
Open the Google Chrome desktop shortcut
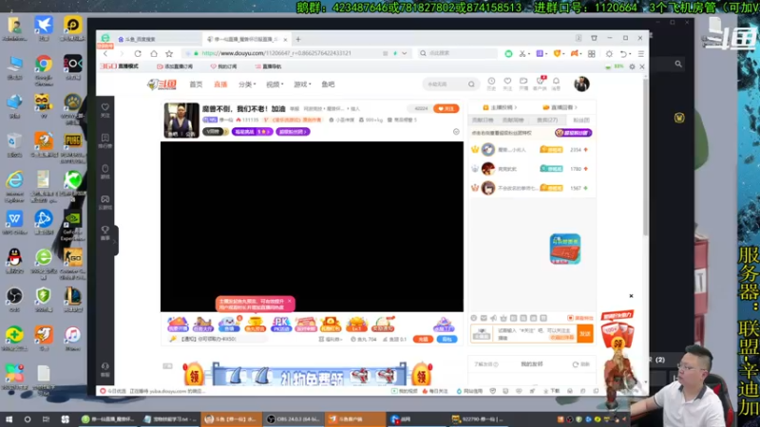click(x=44, y=69)
